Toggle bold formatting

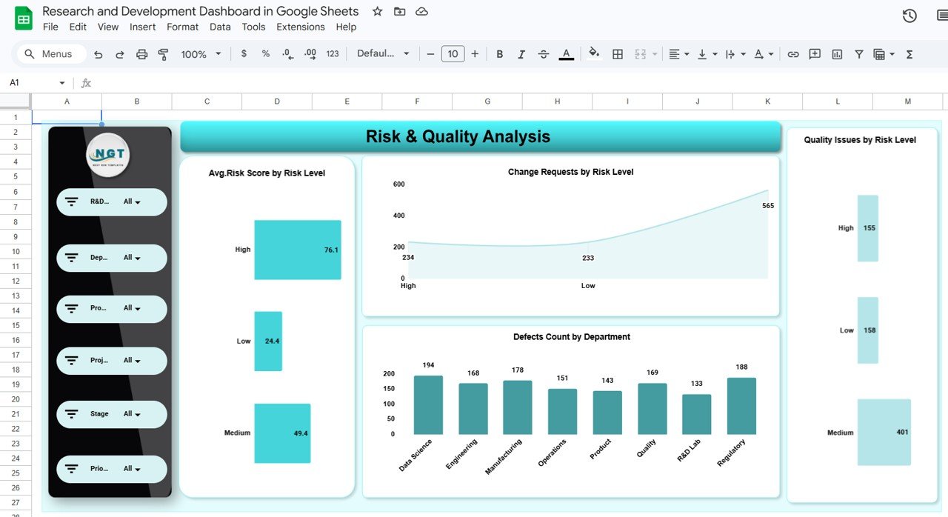click(499, 53)
